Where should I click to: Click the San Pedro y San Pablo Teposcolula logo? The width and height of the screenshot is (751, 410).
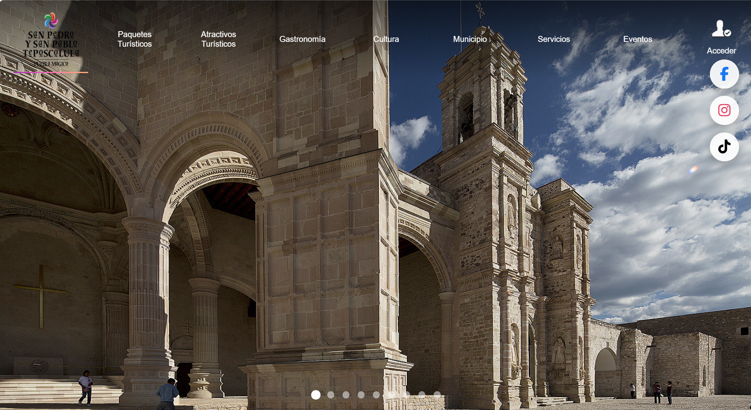(51, 40)
